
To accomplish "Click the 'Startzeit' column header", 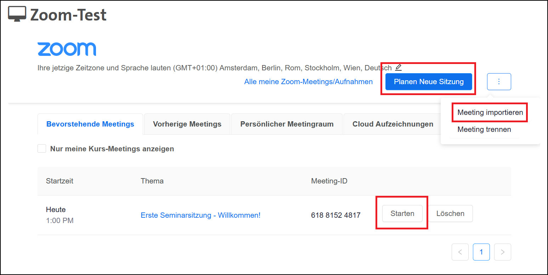I will 60,181.
